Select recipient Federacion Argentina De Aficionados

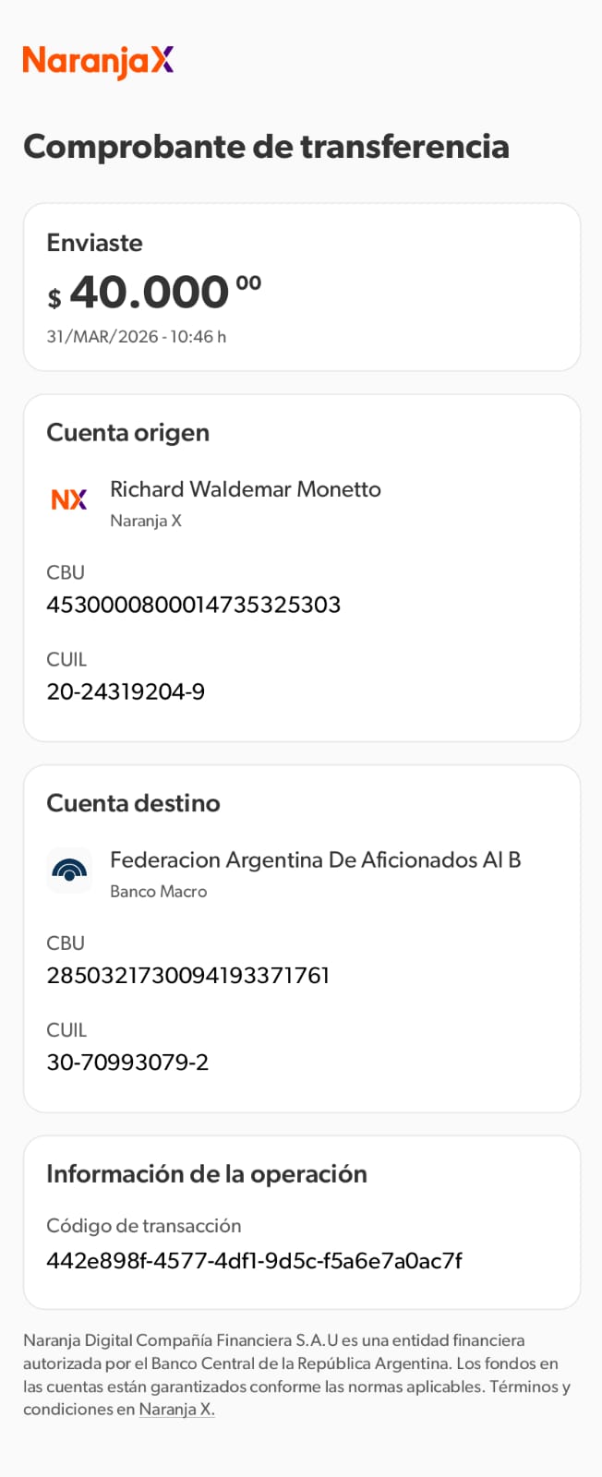pyautogui.click(x=315, y=860)
